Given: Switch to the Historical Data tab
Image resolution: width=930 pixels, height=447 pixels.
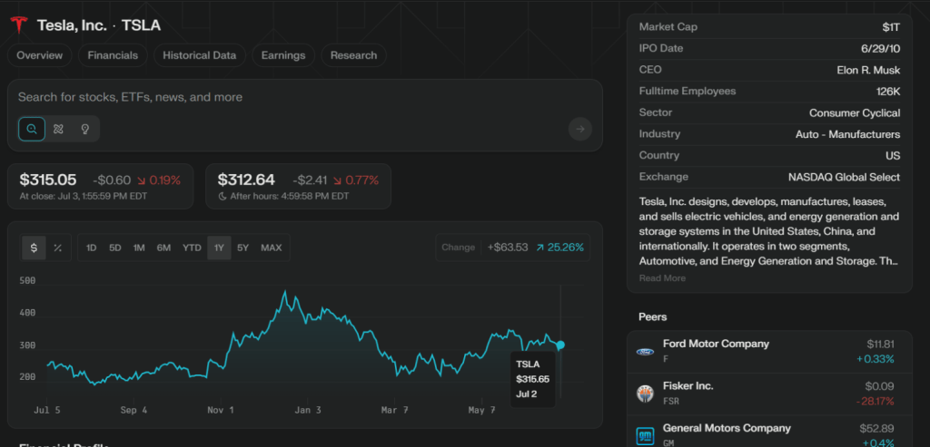Looking at the screenshot, I should pos(199,55).
